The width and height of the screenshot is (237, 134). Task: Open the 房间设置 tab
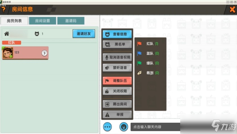pos(42,21)
